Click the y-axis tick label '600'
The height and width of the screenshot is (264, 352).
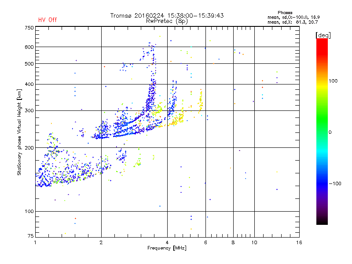[x=29, y=47]
